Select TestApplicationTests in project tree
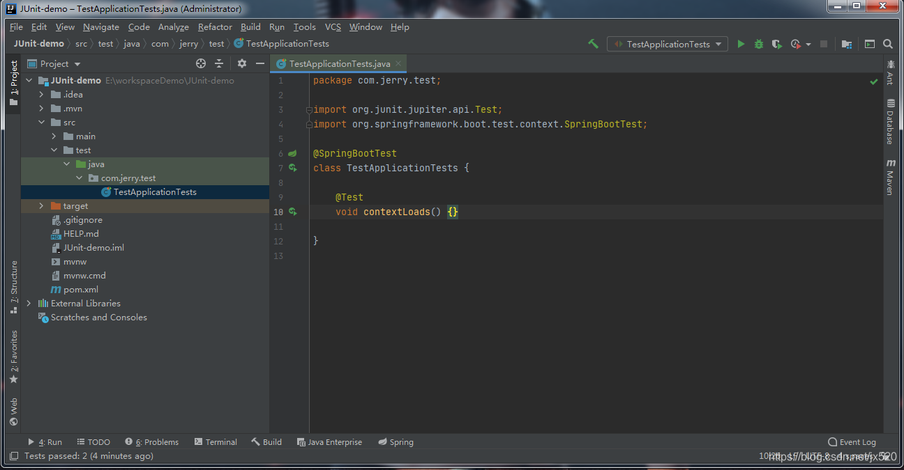 point(155,192)
